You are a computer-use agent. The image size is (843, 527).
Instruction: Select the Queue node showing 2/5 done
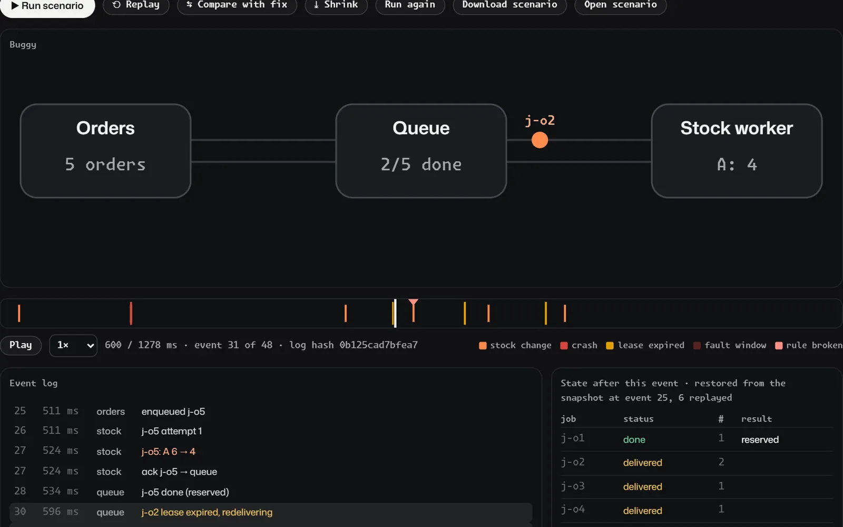pyautogui.click(x=421, y=151)
